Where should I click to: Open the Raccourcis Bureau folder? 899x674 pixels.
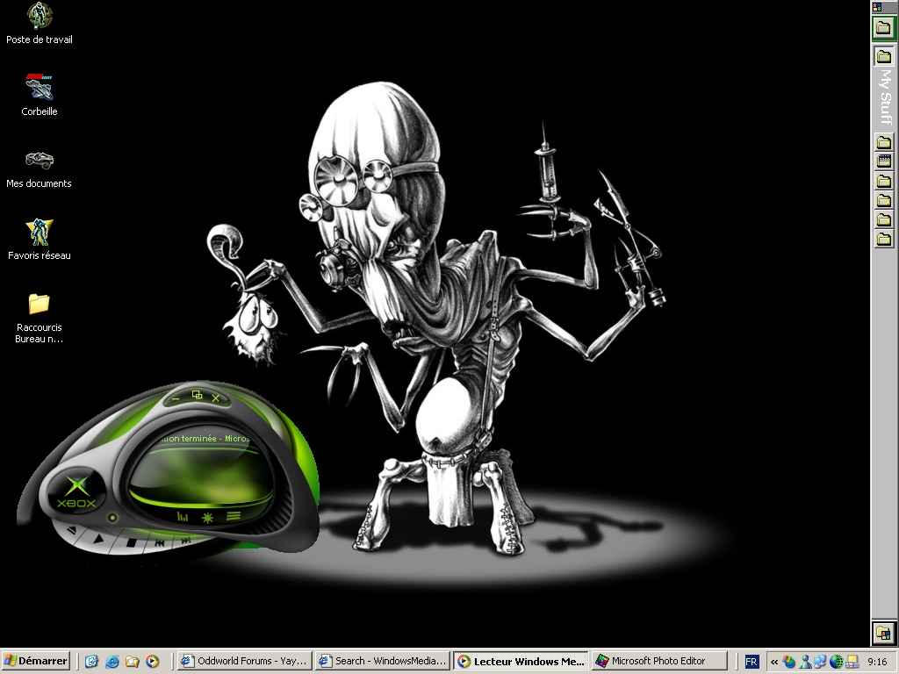pos(40,304)
